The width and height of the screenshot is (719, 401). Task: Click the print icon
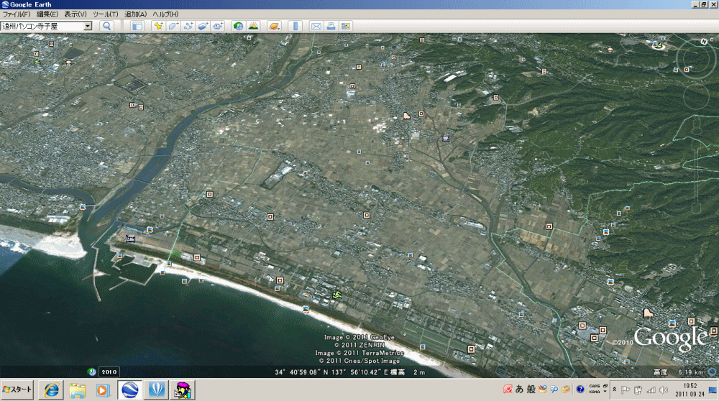click(x=331, y=26)
